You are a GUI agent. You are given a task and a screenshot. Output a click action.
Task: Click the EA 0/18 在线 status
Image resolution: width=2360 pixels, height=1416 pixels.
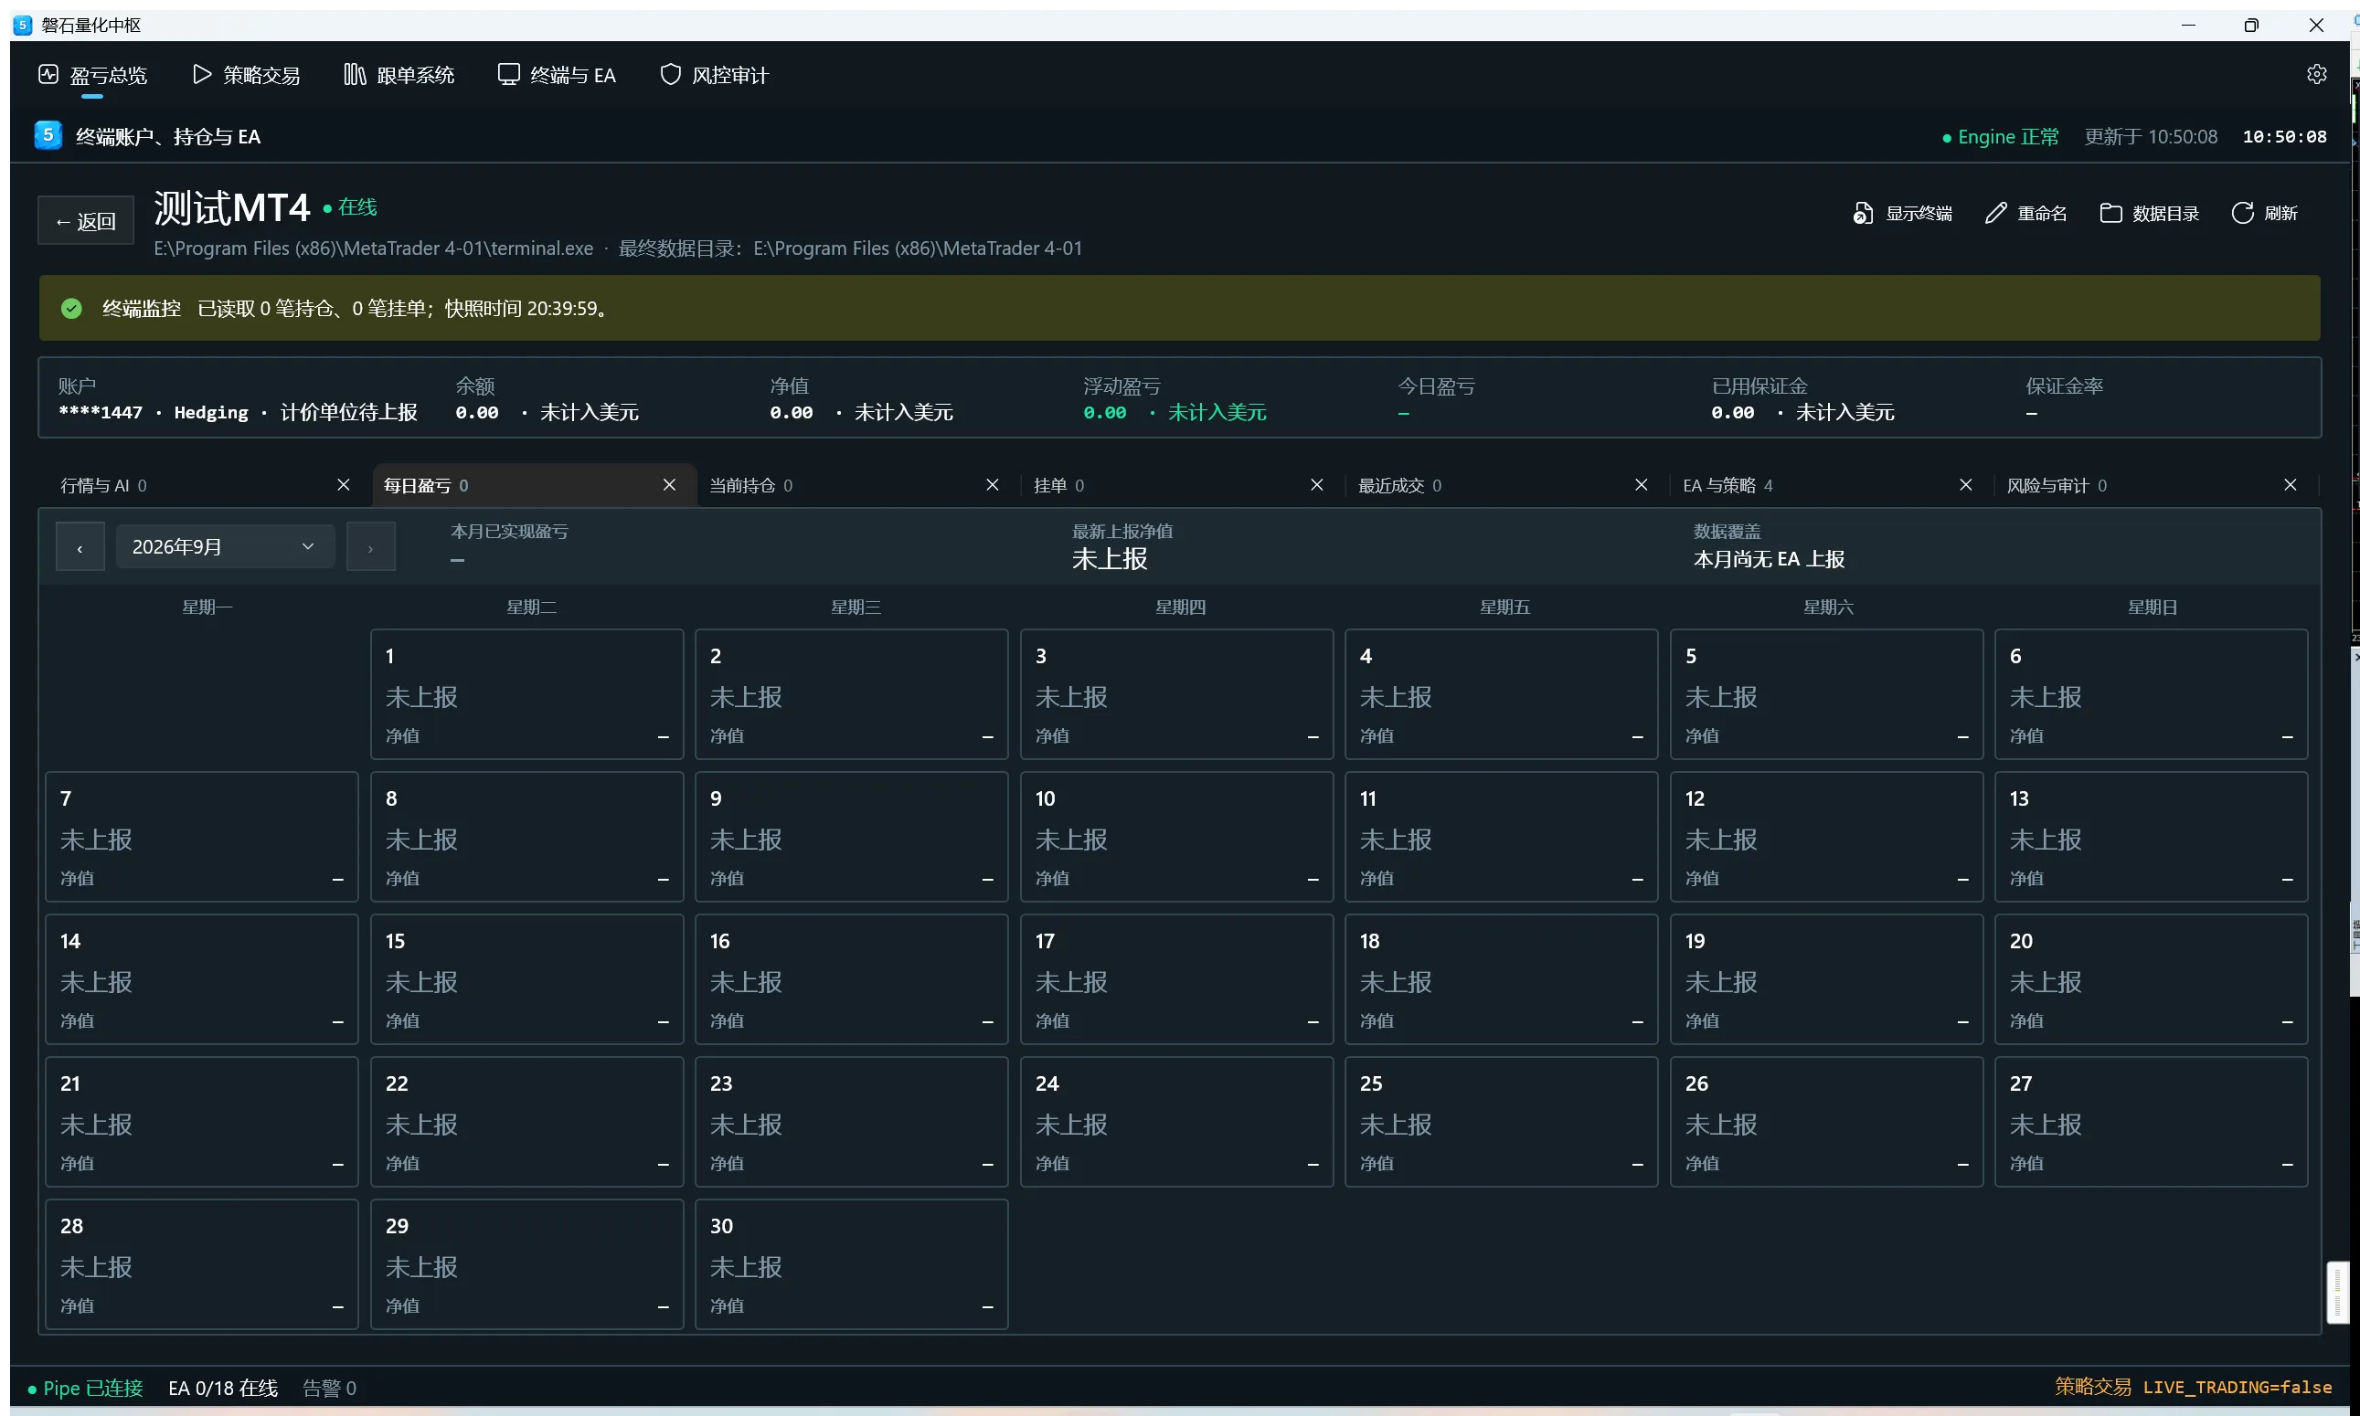click(x=222, y=1389)
